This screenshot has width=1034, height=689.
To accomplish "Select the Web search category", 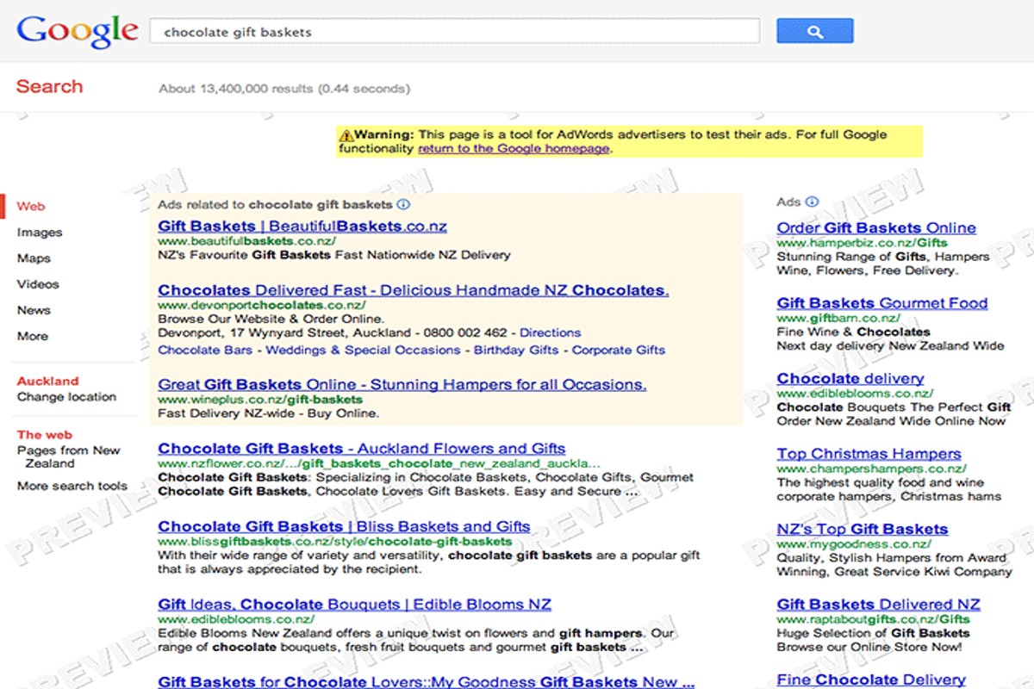I will 31,207.
